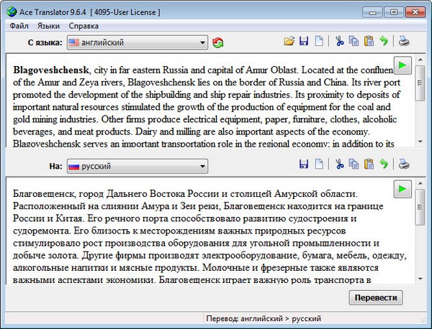Open a file using the top toolbar folder icon
Viewport: 432px width, 329px height.
click(x=289, y=42)
